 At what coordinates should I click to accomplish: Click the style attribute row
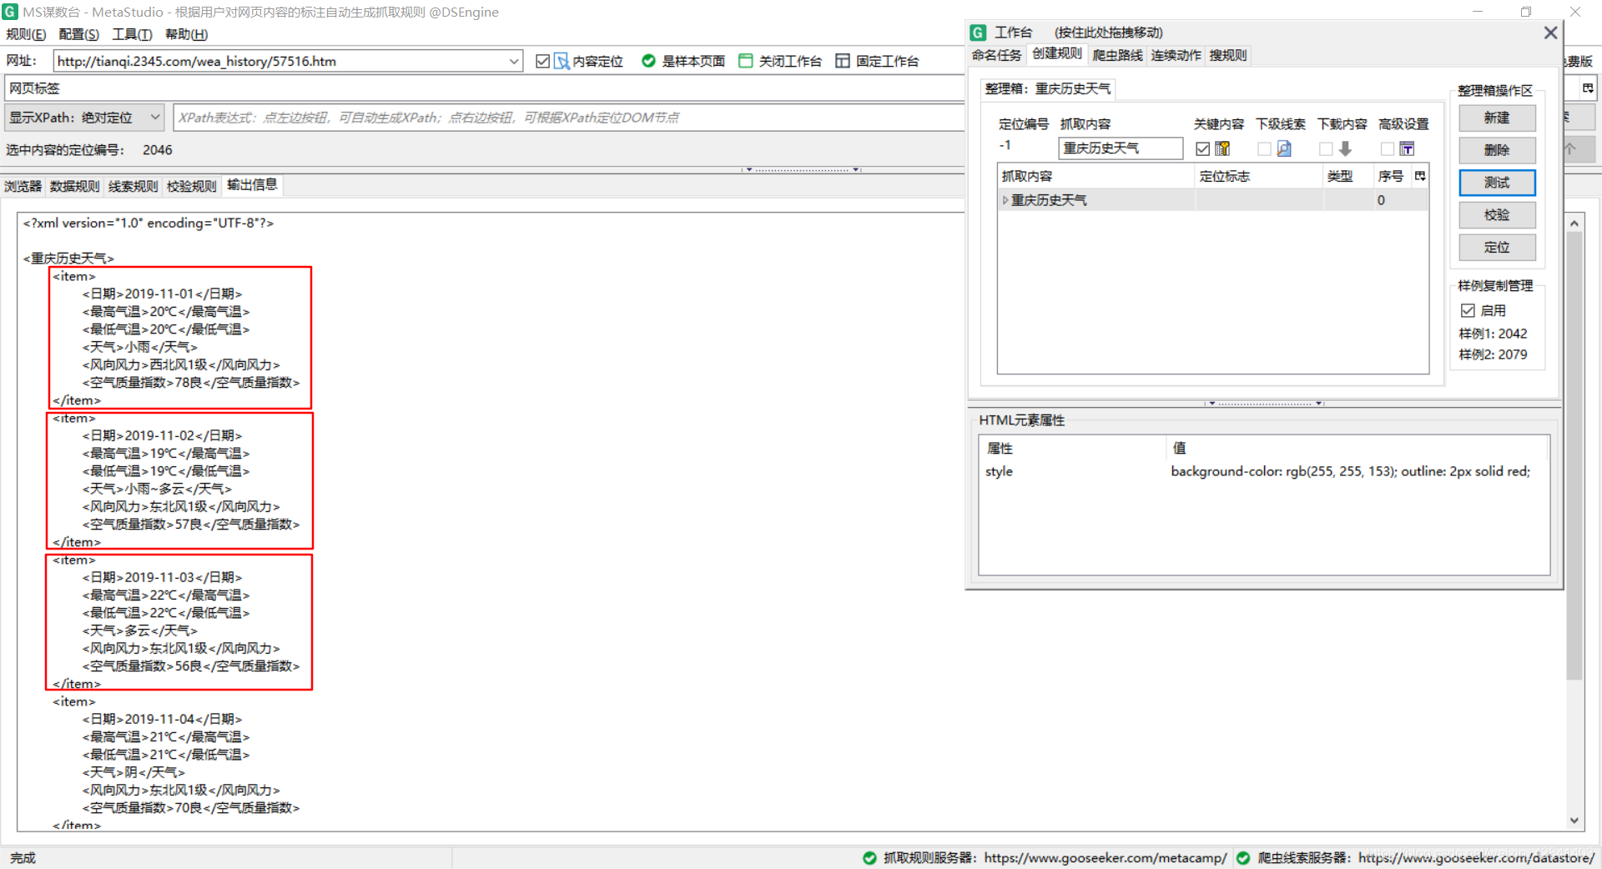coord(1263,471)
